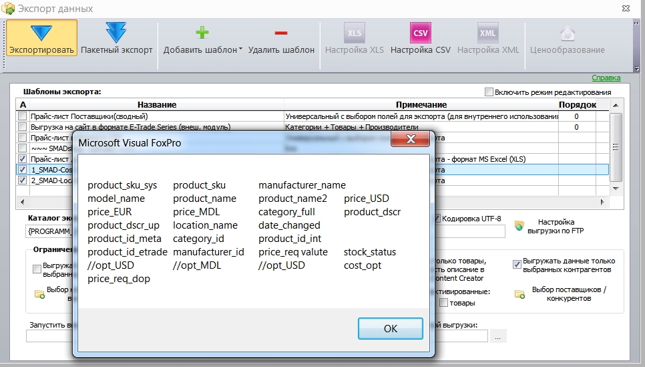Click the Выбор поставщиков / конкурентов folder icon
This screenshot has width=645, height=367.
tap(519, 294)
